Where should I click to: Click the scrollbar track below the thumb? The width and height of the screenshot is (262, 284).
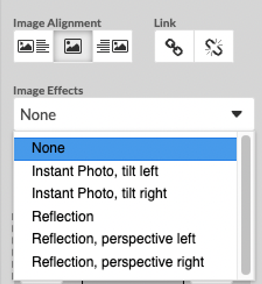(x=246, y=277)
